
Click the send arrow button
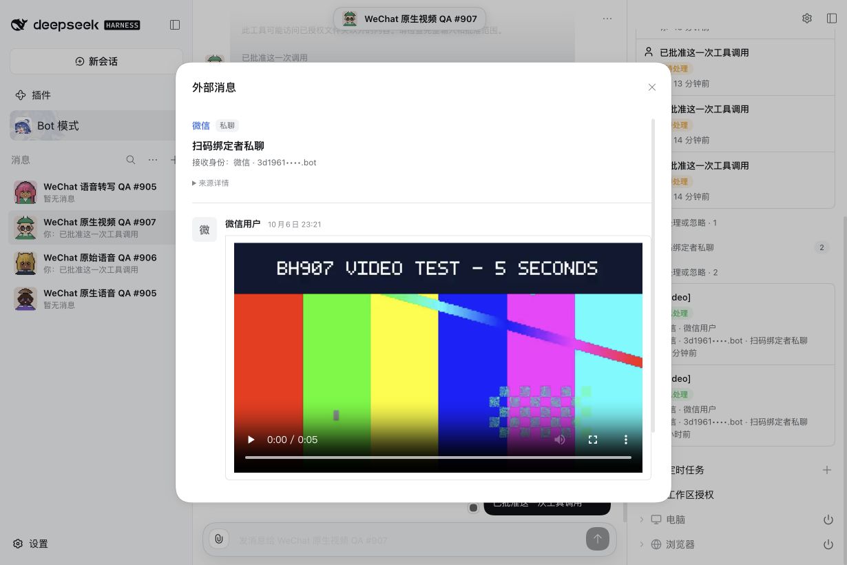coord(598,539)
